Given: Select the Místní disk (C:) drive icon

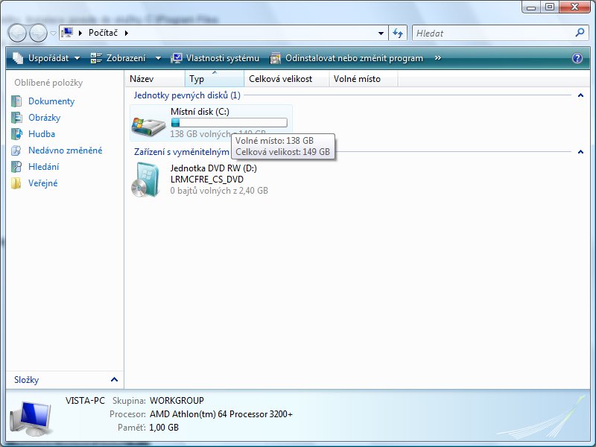Looking at the screenshot, I should [x=148, y=125].
